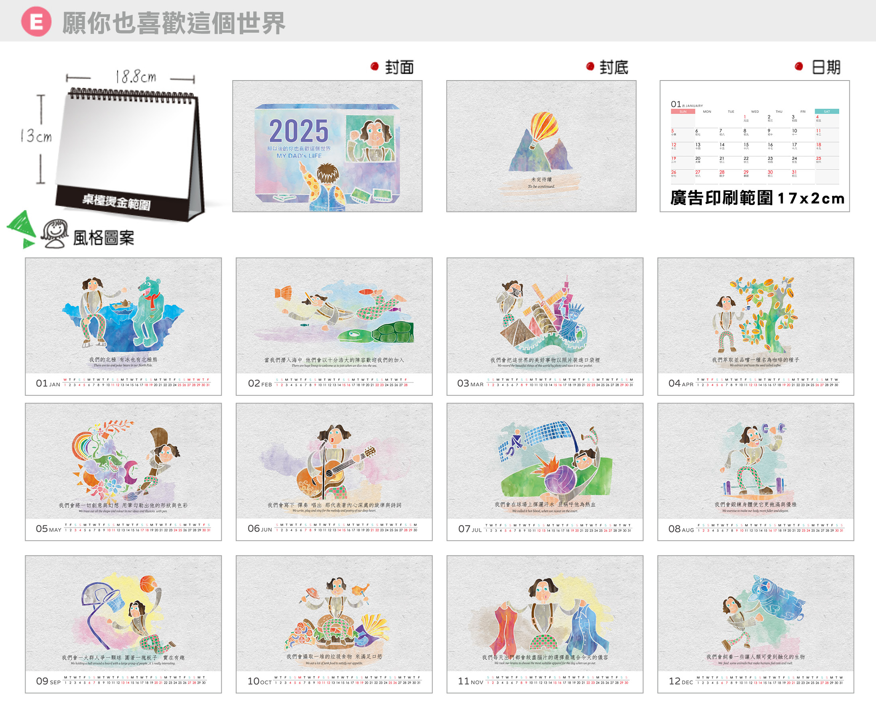Select the 03 MAR landmarks photo page
Screen dimensions: 876x710
click(x=545, y=326)
